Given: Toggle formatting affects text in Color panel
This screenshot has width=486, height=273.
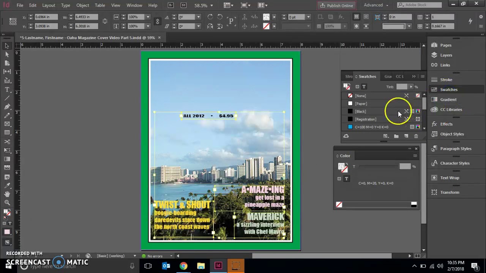Looking at the screenshot, I should pos(346,179).
